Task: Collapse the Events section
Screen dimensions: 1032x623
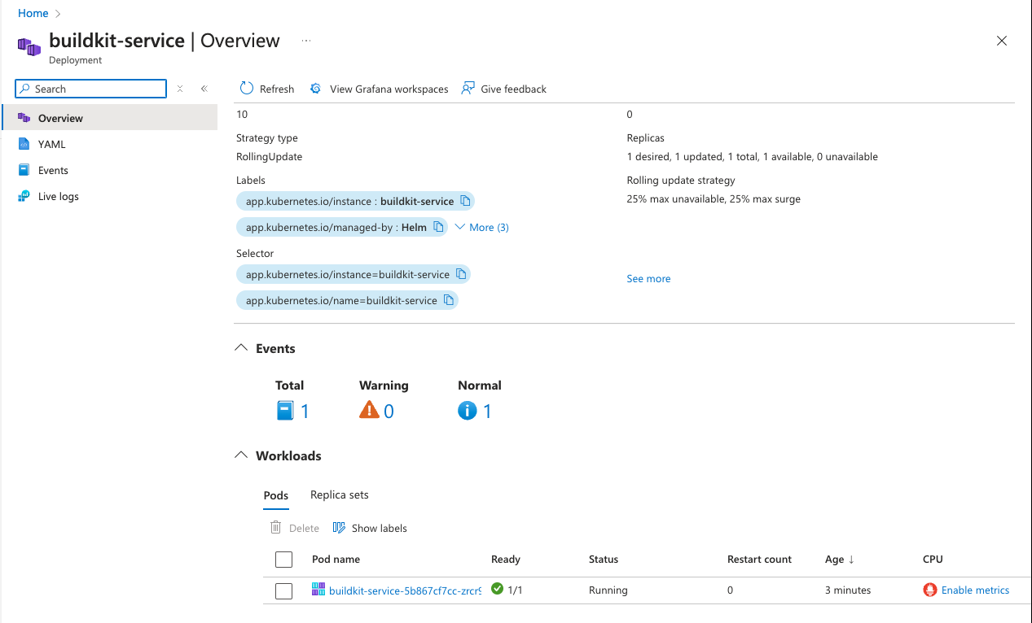Action: pos(241,348)
